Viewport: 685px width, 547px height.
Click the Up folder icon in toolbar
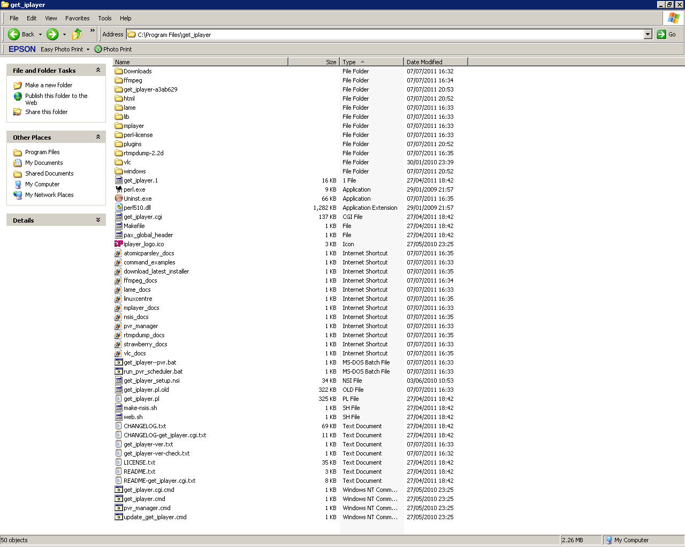78,34
